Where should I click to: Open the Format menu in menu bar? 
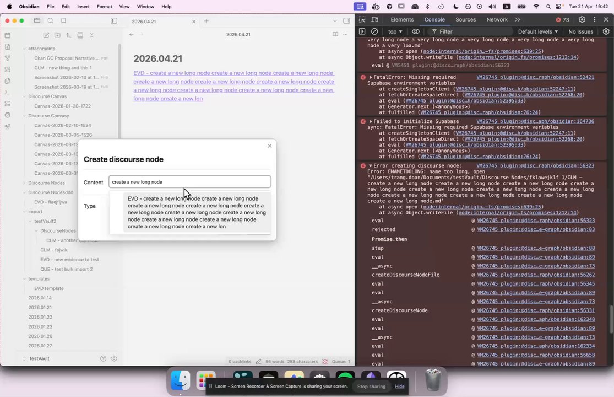[x=104, y=7]
